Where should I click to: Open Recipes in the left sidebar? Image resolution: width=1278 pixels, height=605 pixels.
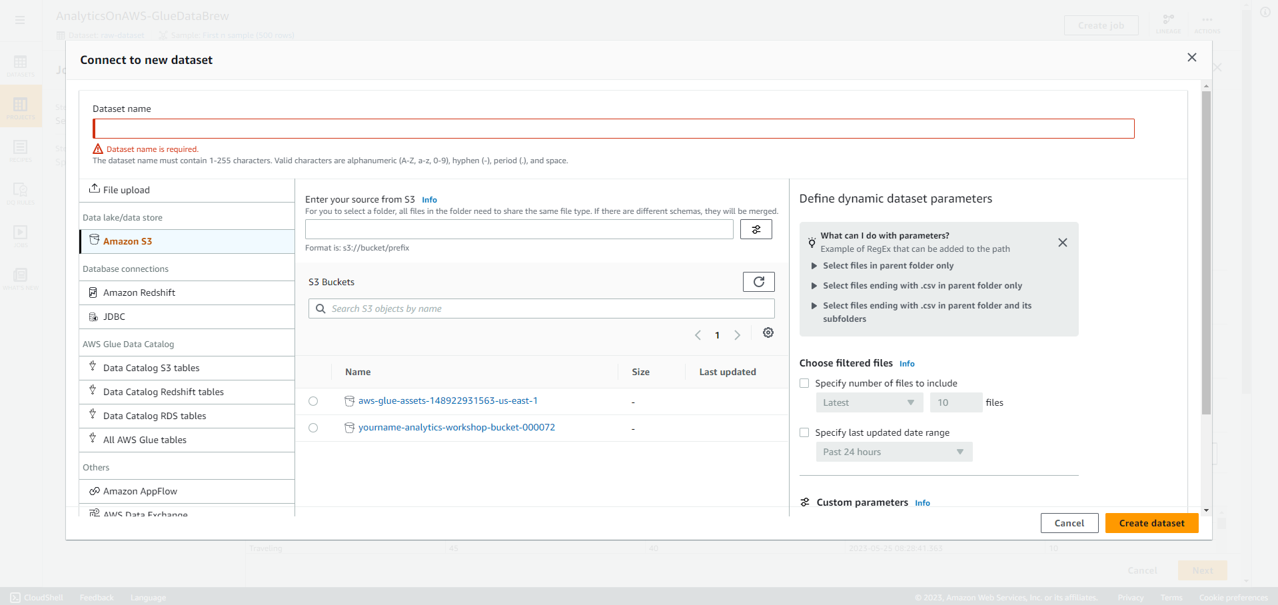point(21,151)
